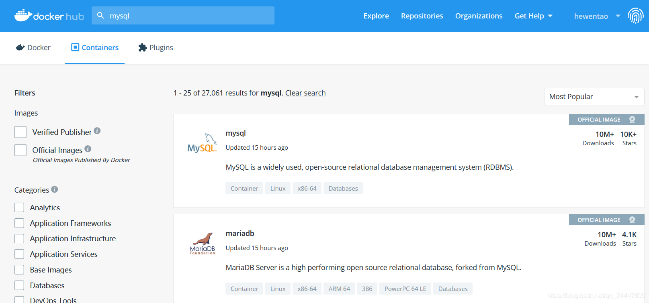The width and height of the screenshot is (649, 303).
Task: Click the Docker tab whale icon
Action: [20, 47]
